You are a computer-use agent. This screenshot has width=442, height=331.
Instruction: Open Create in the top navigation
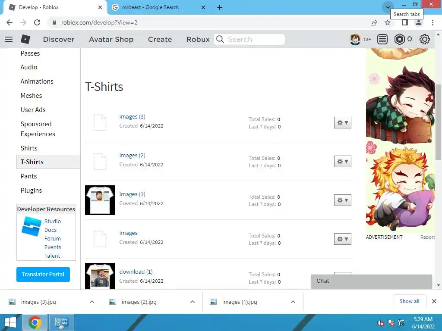[x=160, y=39]
